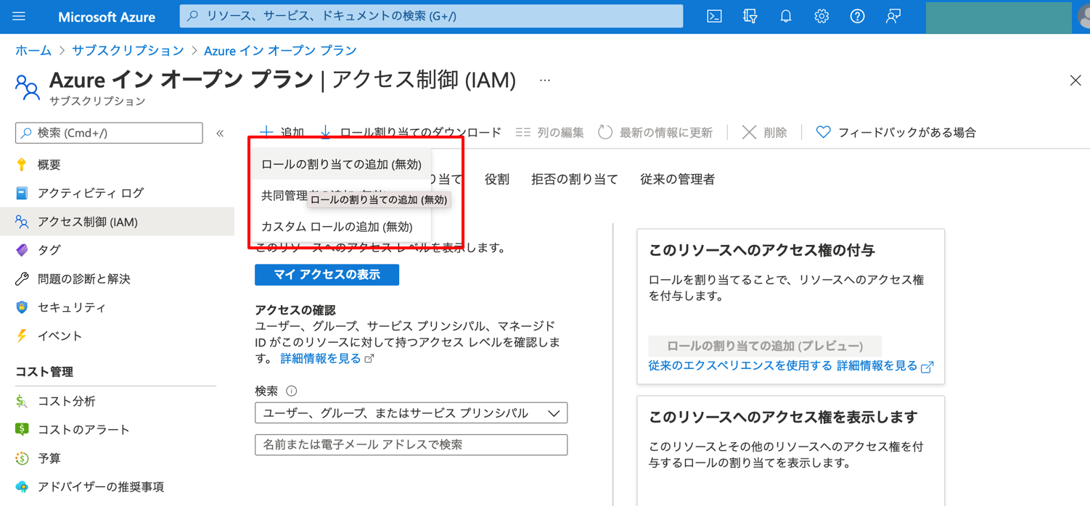The width and height of the screenshot is (1090, 506).
Task: Open the hamburger portal menu
Action: pos(19,16)
